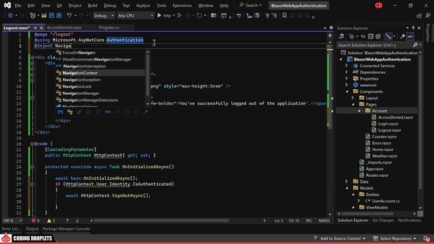Toggle nested view mode in Solution Explorer toolbar

coord(389,36)
